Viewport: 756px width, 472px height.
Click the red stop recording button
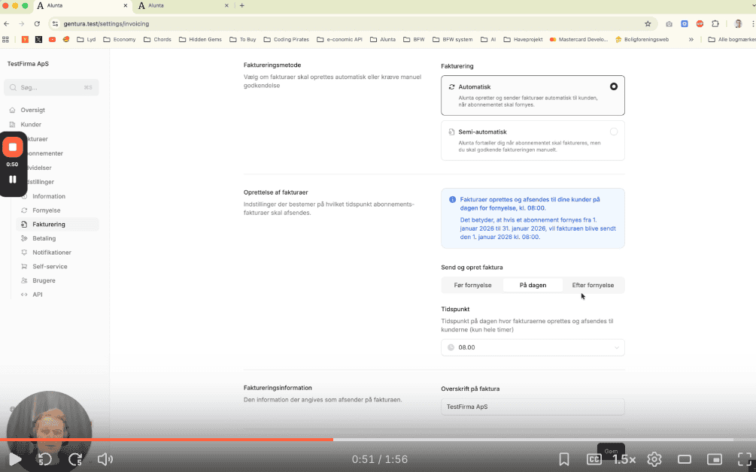(13, 147)
